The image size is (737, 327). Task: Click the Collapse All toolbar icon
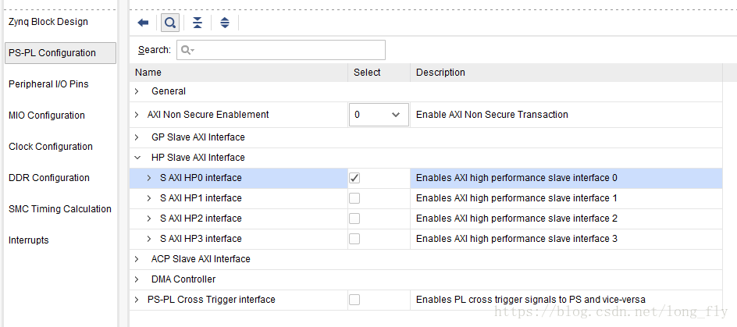pyautogui.click(x=198, y=23)
